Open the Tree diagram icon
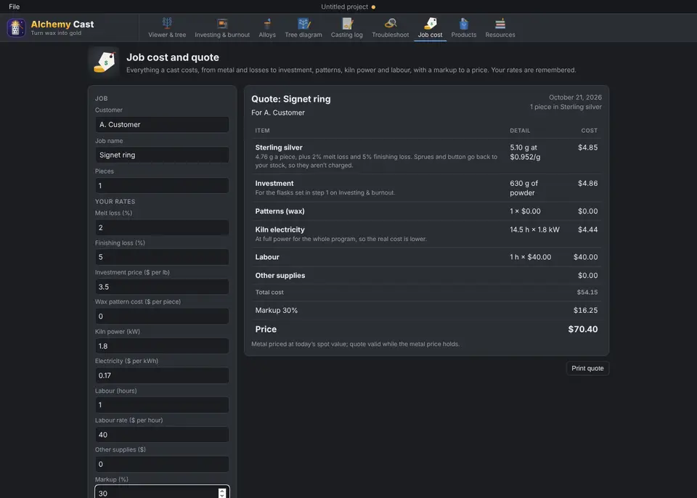This screenshot has height=498, width=697. 303,23
